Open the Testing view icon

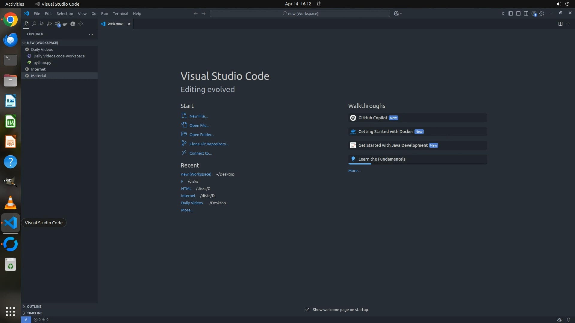coord(81,24)
